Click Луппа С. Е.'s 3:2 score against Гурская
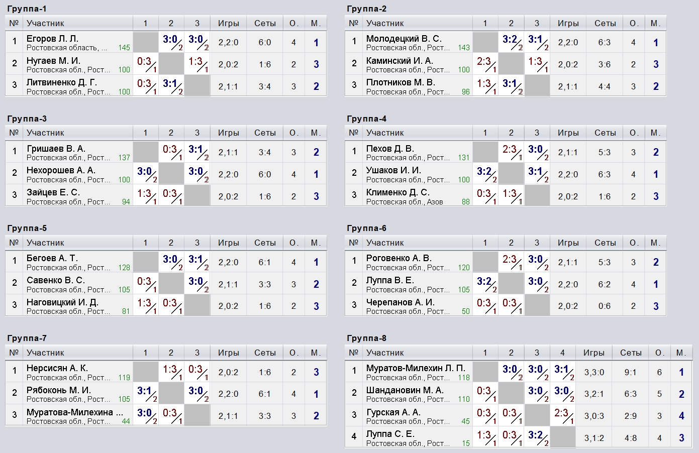 point(536,437)
